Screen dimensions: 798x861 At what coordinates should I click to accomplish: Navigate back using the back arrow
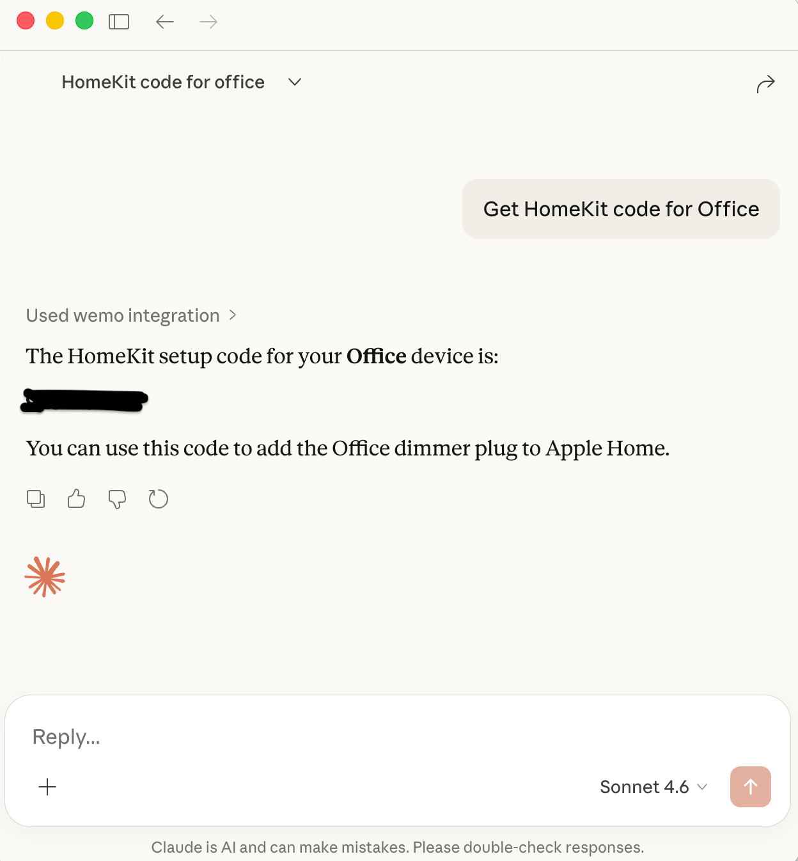(x=164, y=21)
